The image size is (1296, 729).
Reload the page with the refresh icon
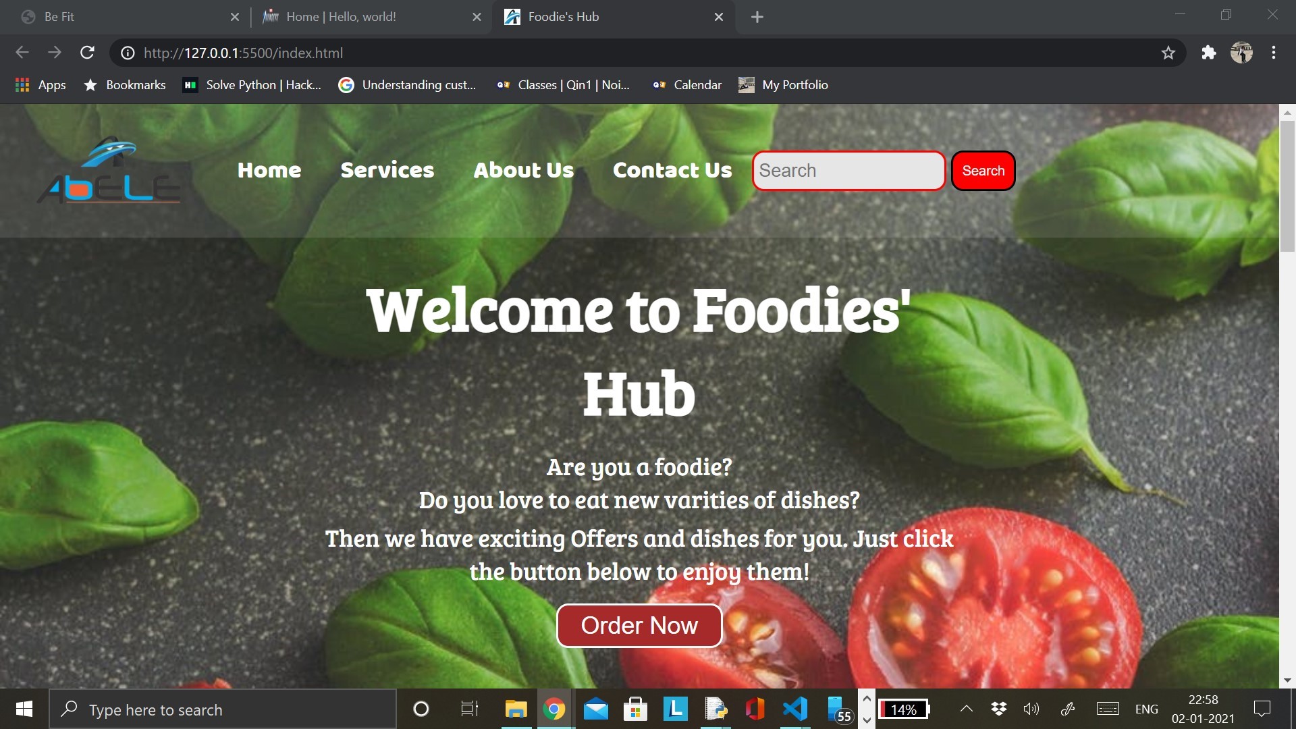click(x=87, y=53)
